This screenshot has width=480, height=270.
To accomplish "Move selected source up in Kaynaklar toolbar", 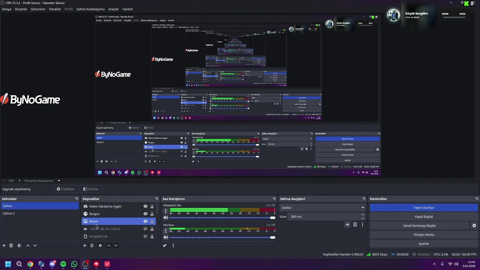I will 109,246.
